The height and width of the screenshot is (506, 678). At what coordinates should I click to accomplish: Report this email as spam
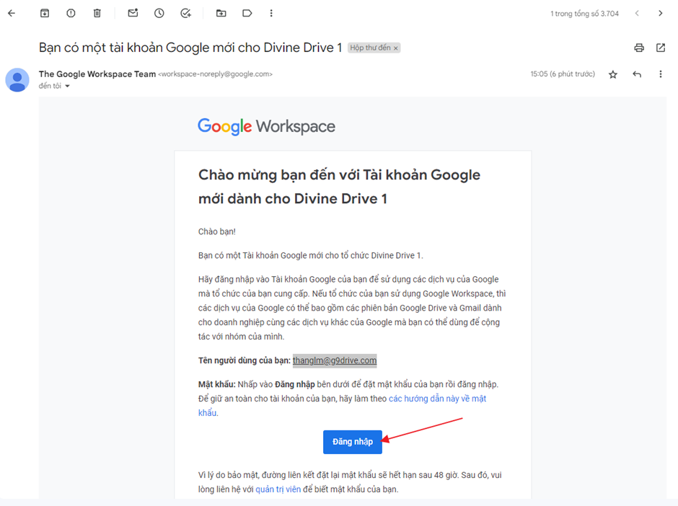point(71,13)
